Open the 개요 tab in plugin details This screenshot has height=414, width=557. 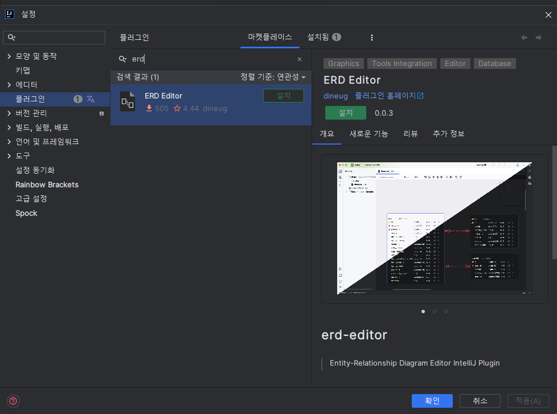(x=327, y=134)
